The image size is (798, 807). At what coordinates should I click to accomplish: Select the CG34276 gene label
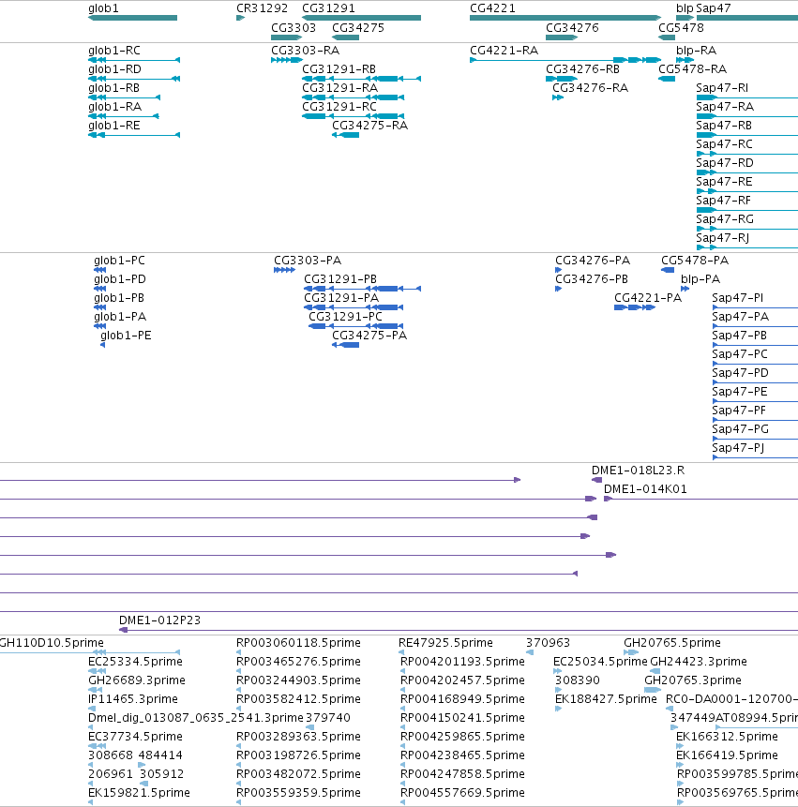click(572, 28)
